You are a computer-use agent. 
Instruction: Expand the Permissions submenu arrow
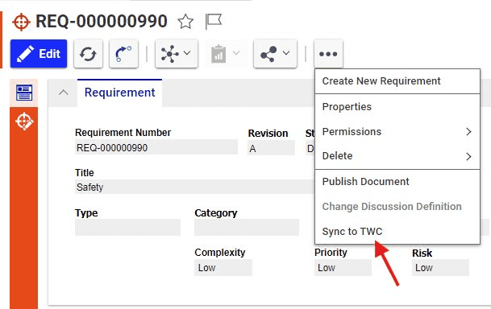[x=468, y=132]
